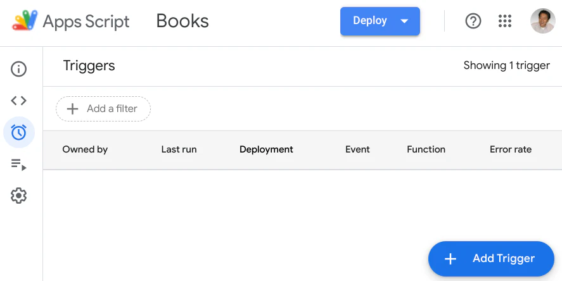Click the Last run column header
The image size is (562, 281).
click(x=179, y=149)
